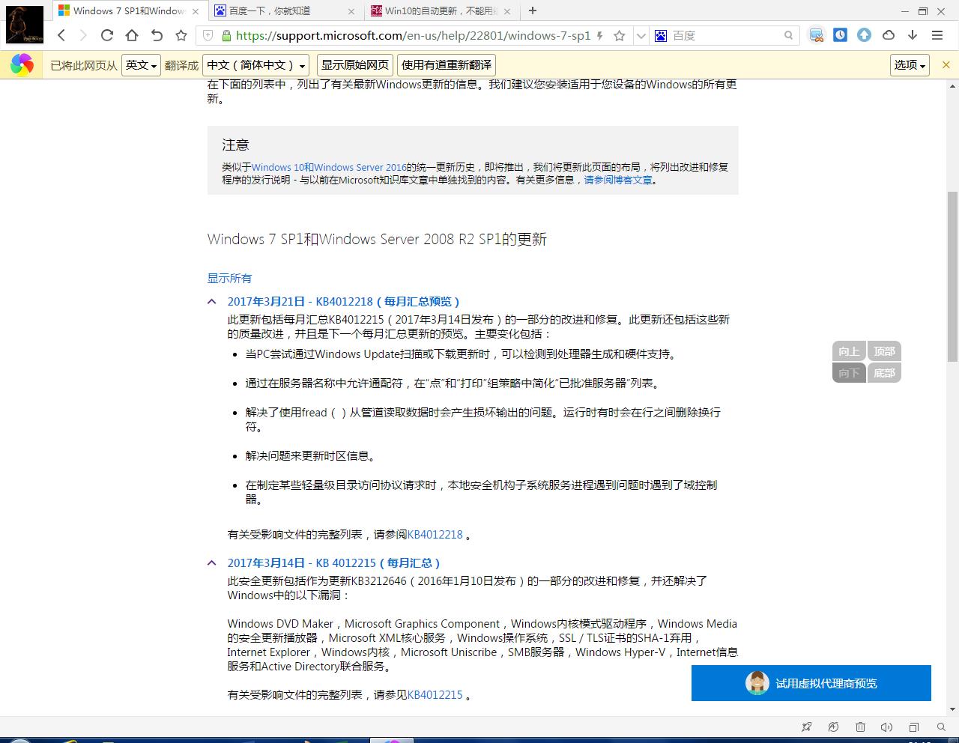Viewport: 959px width, 743px height.
Task: Open the 请参阅博客文章 link
Action: click(x=618, y=180)
